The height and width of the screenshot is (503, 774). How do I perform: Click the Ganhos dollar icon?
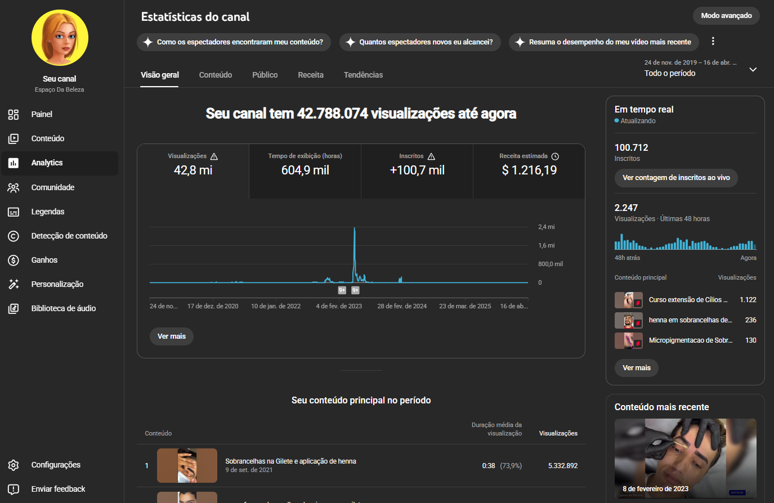coord(14,260)
